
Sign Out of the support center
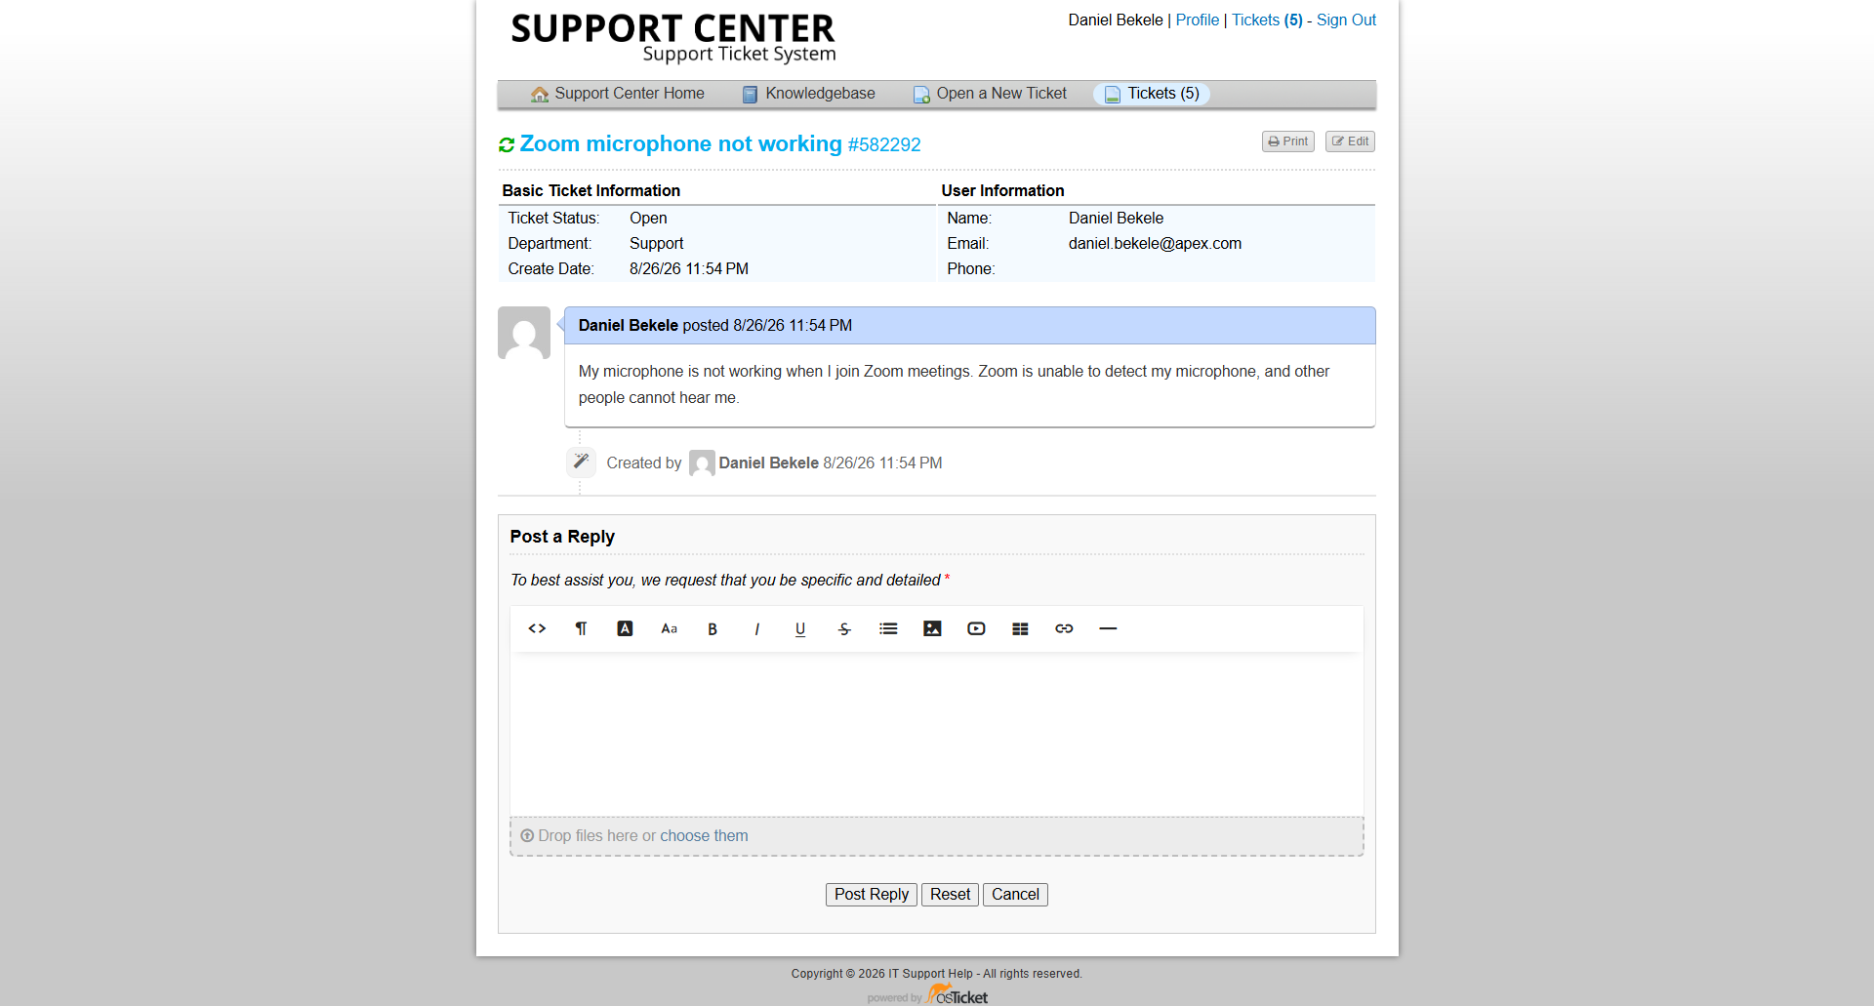click(x=1346, y=20)
